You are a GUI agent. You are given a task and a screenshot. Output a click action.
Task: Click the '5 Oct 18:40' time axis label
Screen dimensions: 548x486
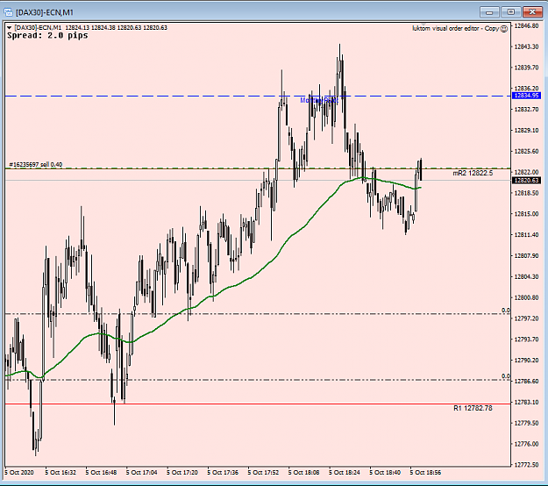(385, 472)
